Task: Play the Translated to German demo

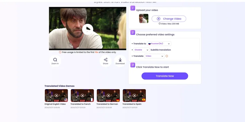Action: point(108,95)
